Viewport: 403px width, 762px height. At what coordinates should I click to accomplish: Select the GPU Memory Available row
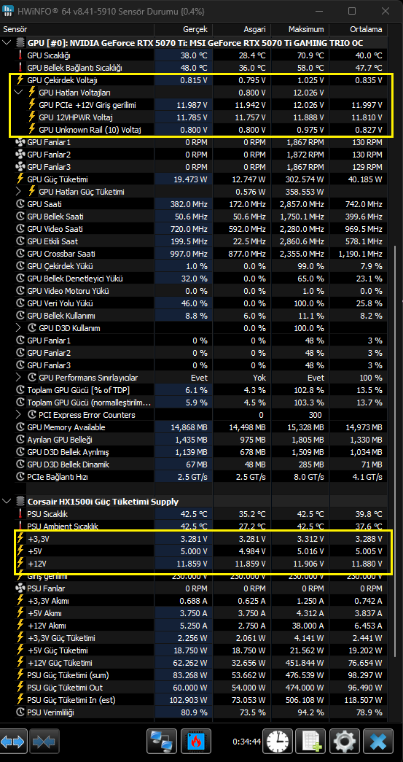click(x=194, y=427)
